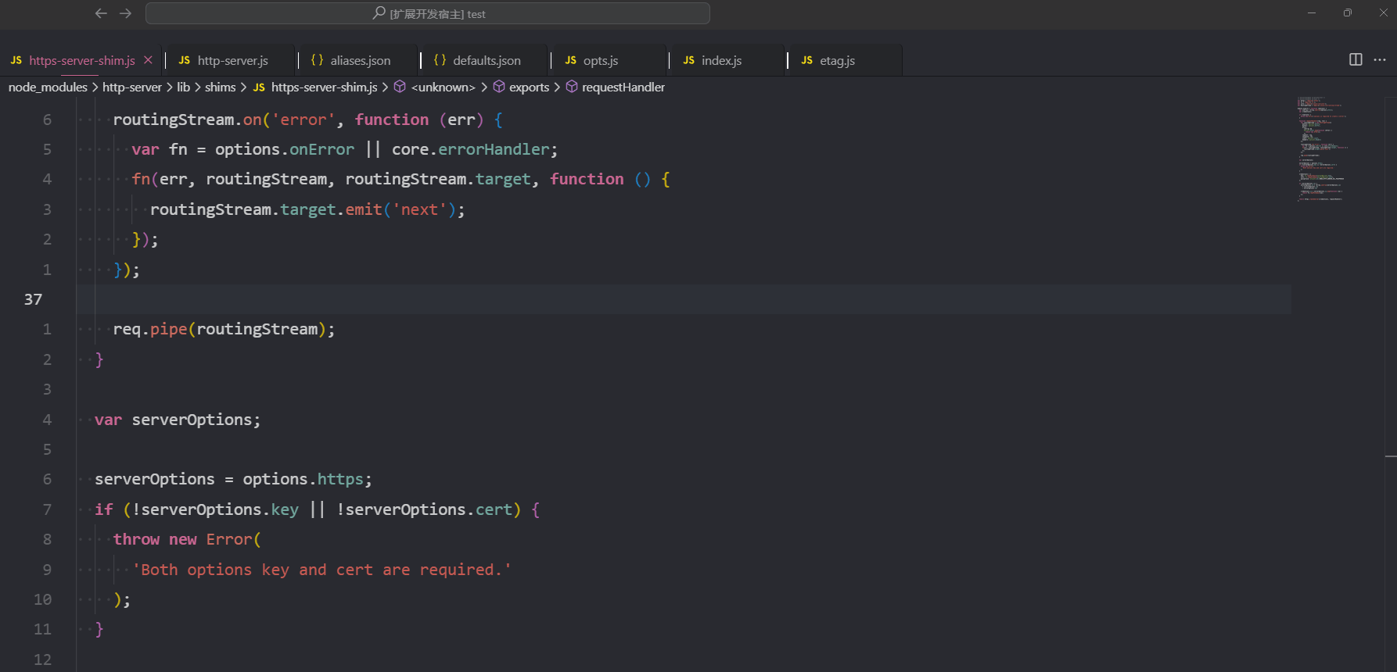Click current line number 37
Screen dimensions: 1397x672
33,299
